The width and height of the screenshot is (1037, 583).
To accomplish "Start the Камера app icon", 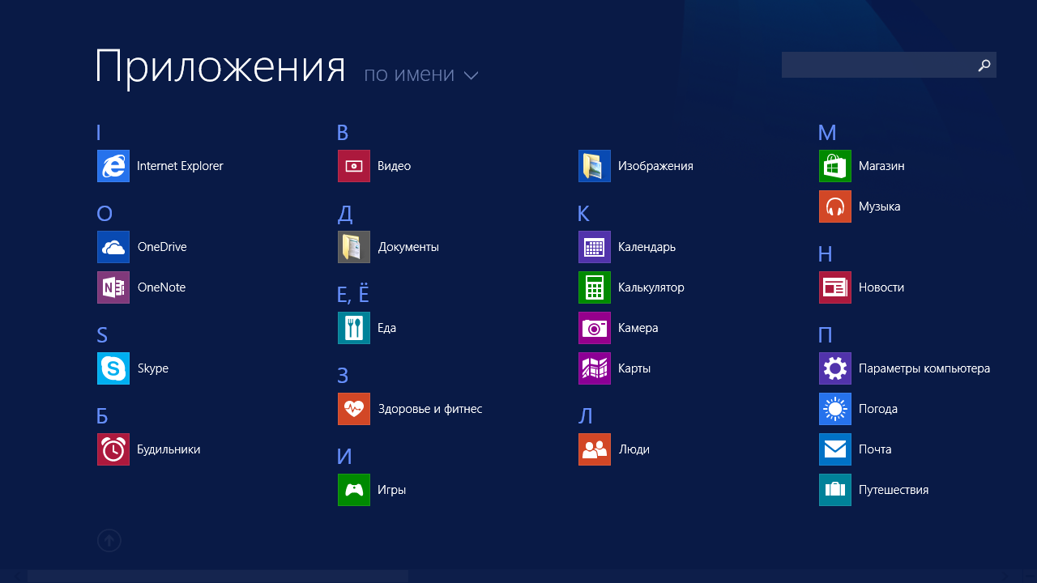I will [595, 328].
